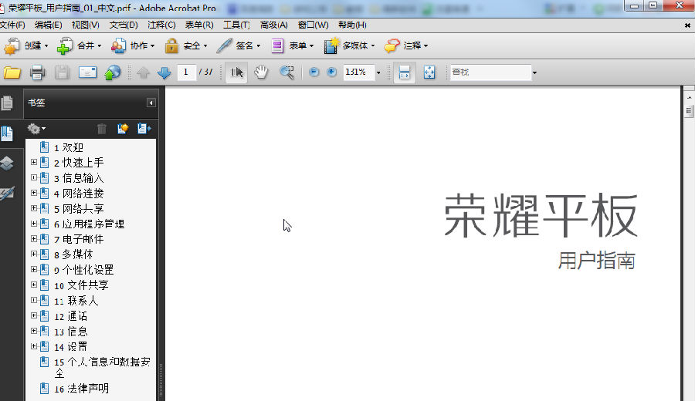Screen dimensions: 695x401
Task: Open the Bookmarks side panel icon
Action: (x=7, y=133)
